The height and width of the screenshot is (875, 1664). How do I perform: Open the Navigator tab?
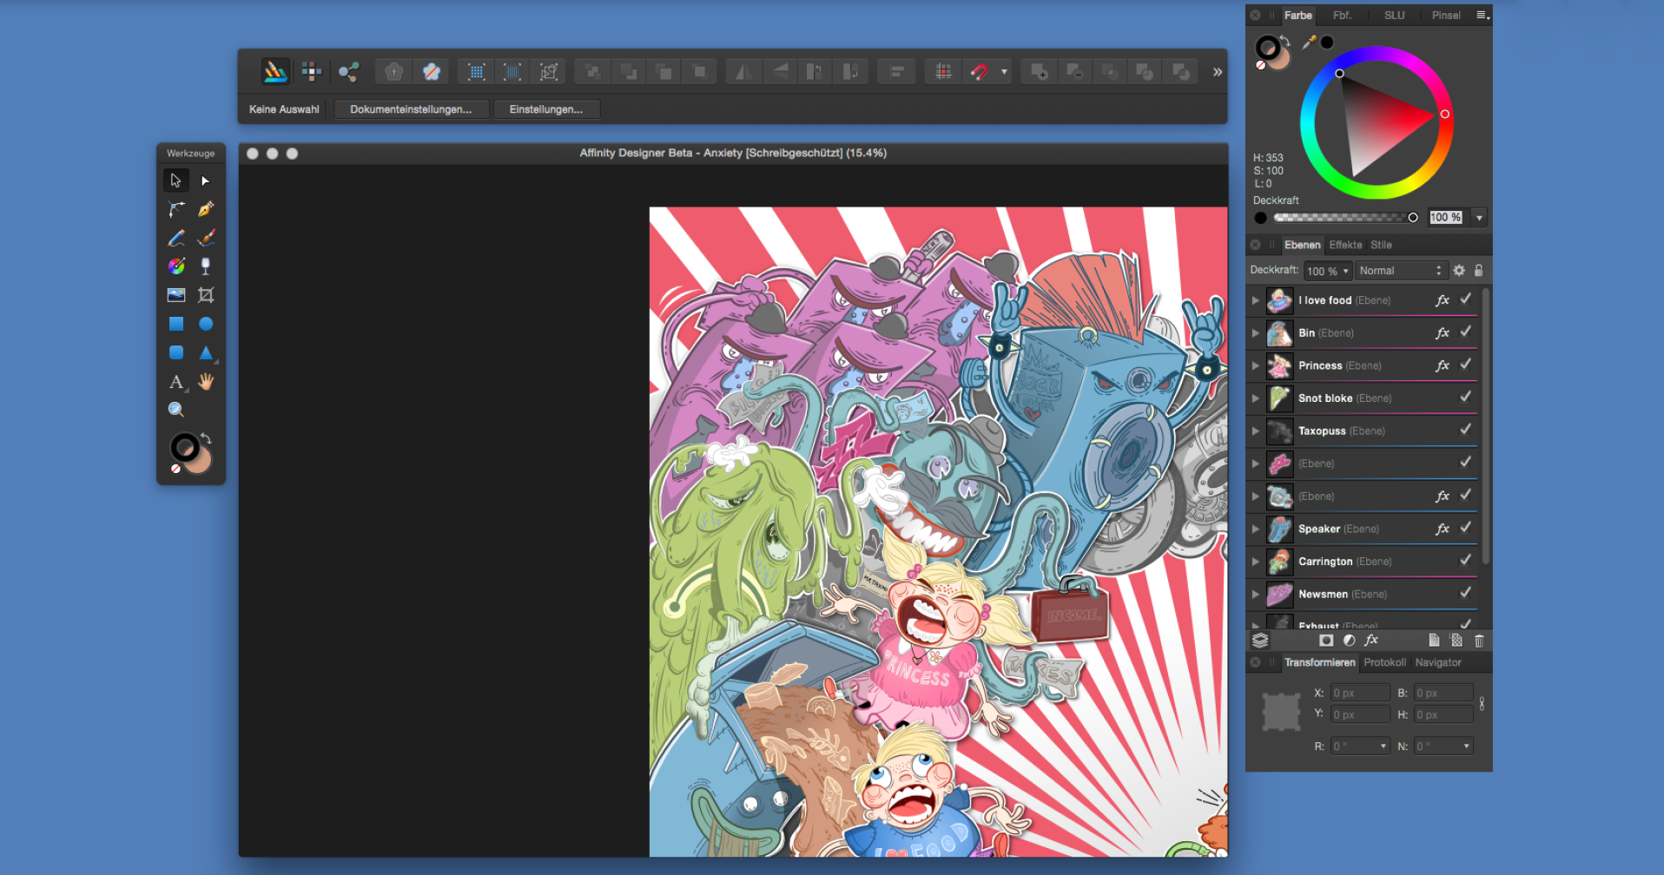point(1438,662)
